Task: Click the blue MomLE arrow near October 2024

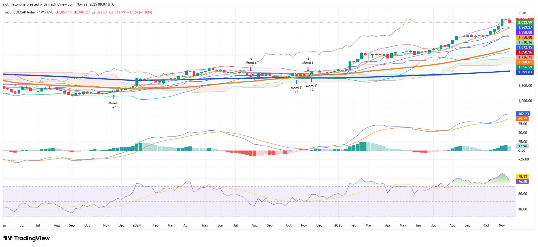Action: click(296, 82)
